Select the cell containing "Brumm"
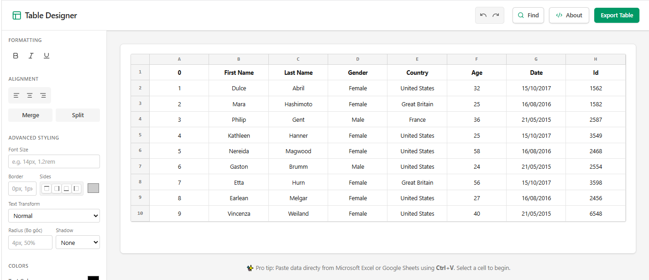Image resolution: width=649 pixels, height=280 pixels. tap(298, 167)
